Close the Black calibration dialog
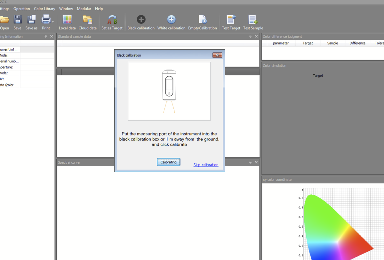The image size is (384, 260). pos(217,55)
